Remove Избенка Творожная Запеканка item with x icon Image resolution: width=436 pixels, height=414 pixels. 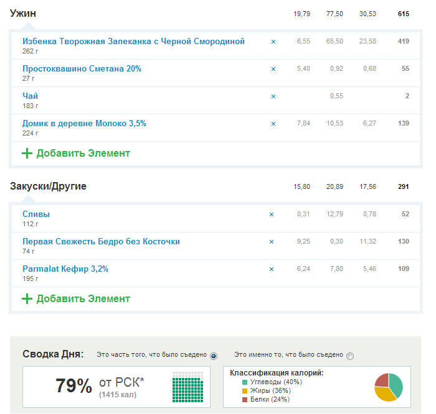pos(273,42)
